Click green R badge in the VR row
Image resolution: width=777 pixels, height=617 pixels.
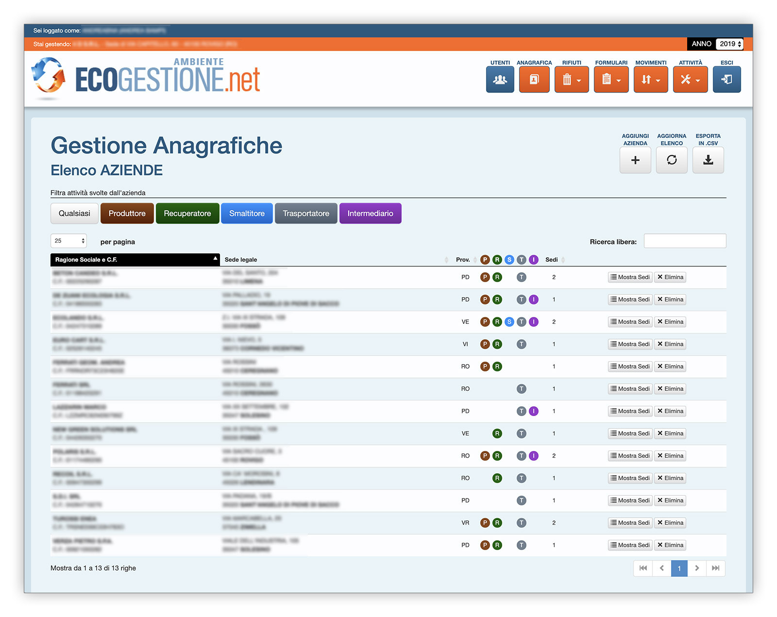point(497,523)
